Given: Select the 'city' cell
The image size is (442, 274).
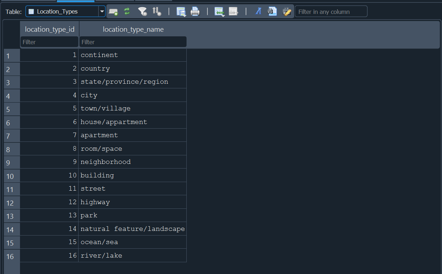Looking at the screenshot, I should point(132,95).
